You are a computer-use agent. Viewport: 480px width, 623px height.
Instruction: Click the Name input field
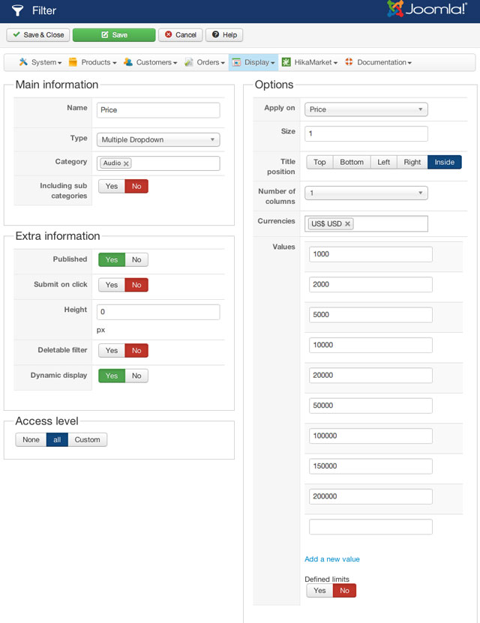pos(158,110)
